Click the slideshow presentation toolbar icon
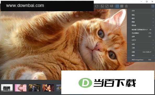 [x=112, y=6]
